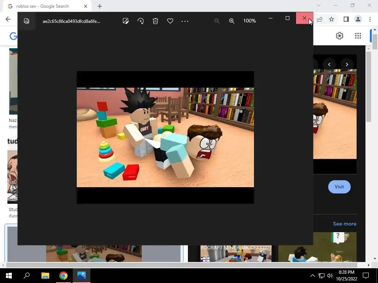This screenshot has height=283, width=378.
Task: Open the Chrome tab search chevron
Action: point(319,5)
